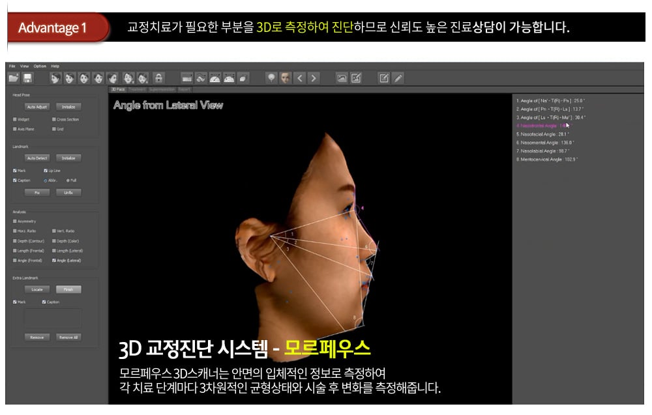Screen dimensions: 652x415
Task: Click the wavy curve contour icon
Action: (201, 78)
